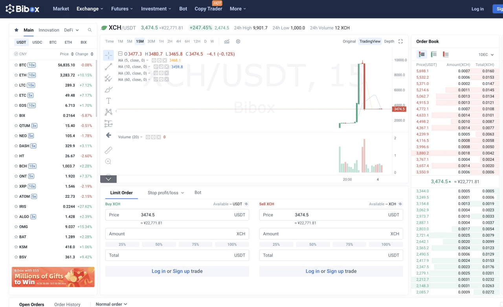Hide the MA 30 indicator eye
Viewport: 503px width, 307px height.
(x=156, y=73)
